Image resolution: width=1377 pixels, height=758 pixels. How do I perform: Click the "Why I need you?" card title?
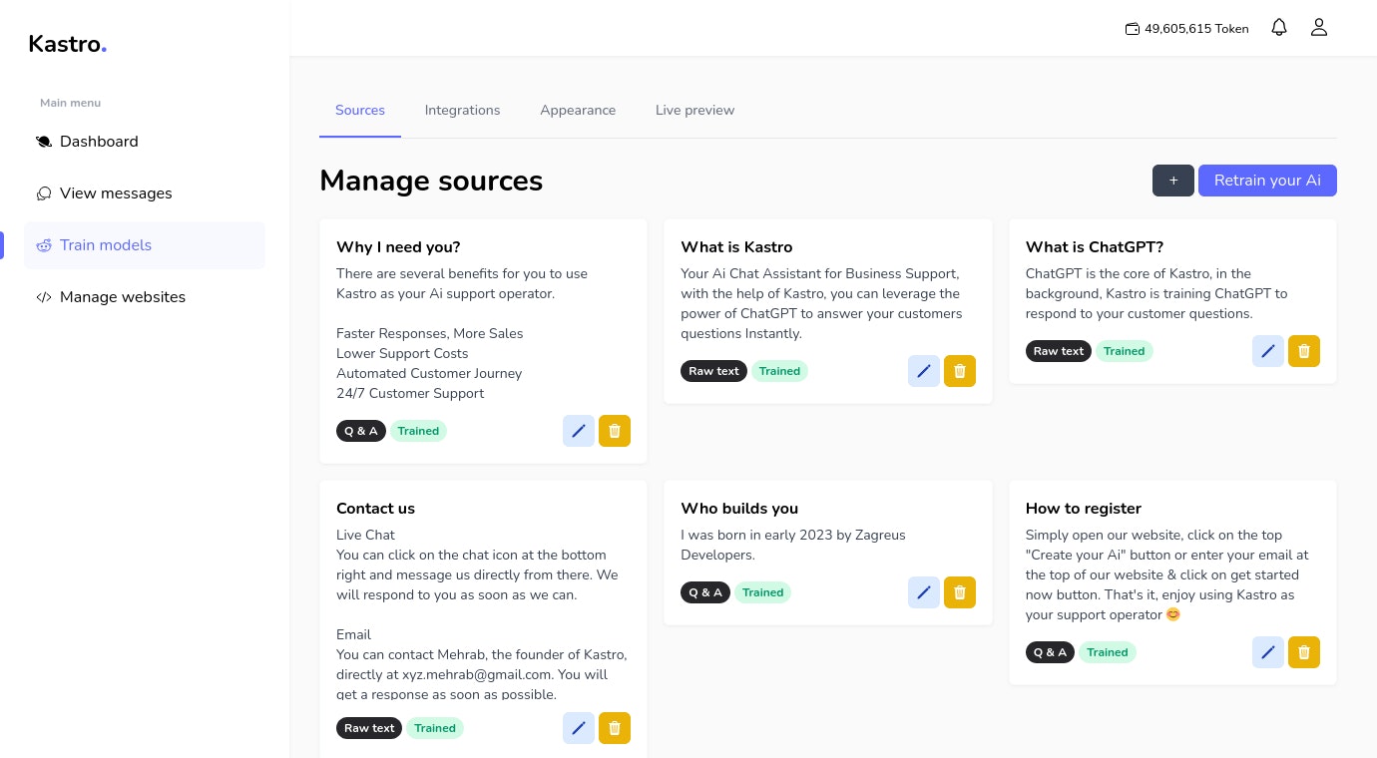pyautogui.click(x=398, y=247)
